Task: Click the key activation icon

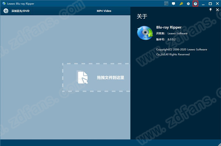Action: point(181,4)
